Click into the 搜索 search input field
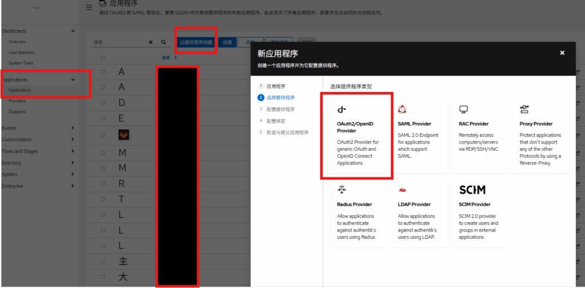This screenshot has width=585, height=288. pyautogui.click(x=119, y=42)
